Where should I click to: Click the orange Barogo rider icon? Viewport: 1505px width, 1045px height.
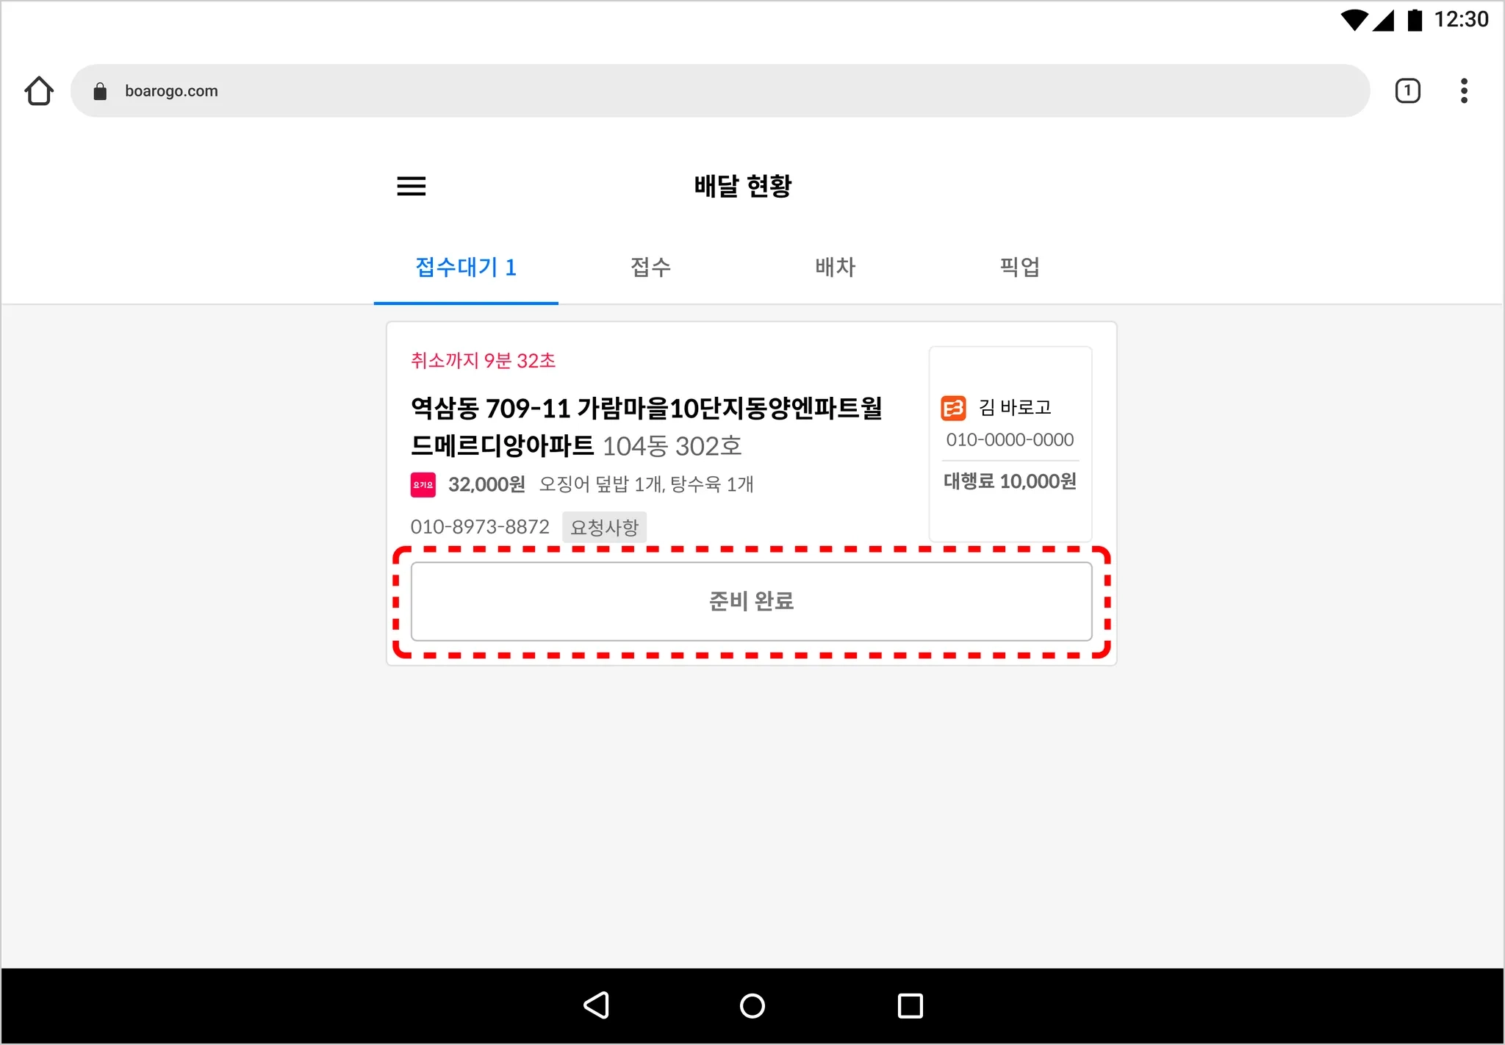pos(953,408)
